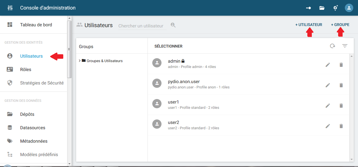Image resolution: width=358 pixels, height=167 pixels.
Task: Edit user1 using the pencil icon
Action: point(328,106)
